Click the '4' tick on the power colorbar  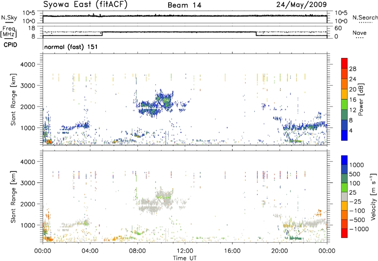(x=351, y=130)
